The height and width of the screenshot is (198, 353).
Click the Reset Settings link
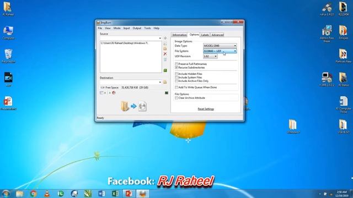click(206, 109)
